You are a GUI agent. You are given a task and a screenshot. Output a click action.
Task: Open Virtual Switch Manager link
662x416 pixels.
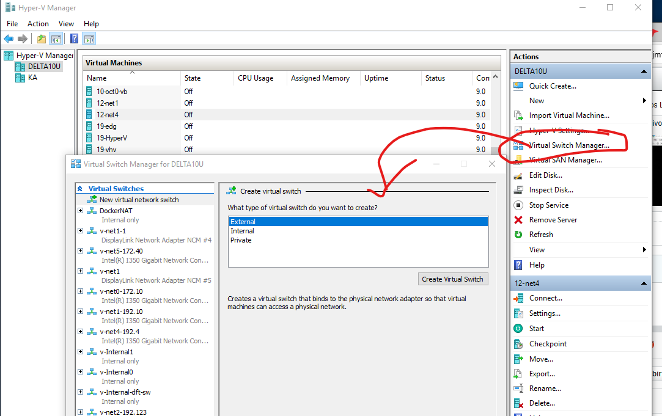point(568,145)
